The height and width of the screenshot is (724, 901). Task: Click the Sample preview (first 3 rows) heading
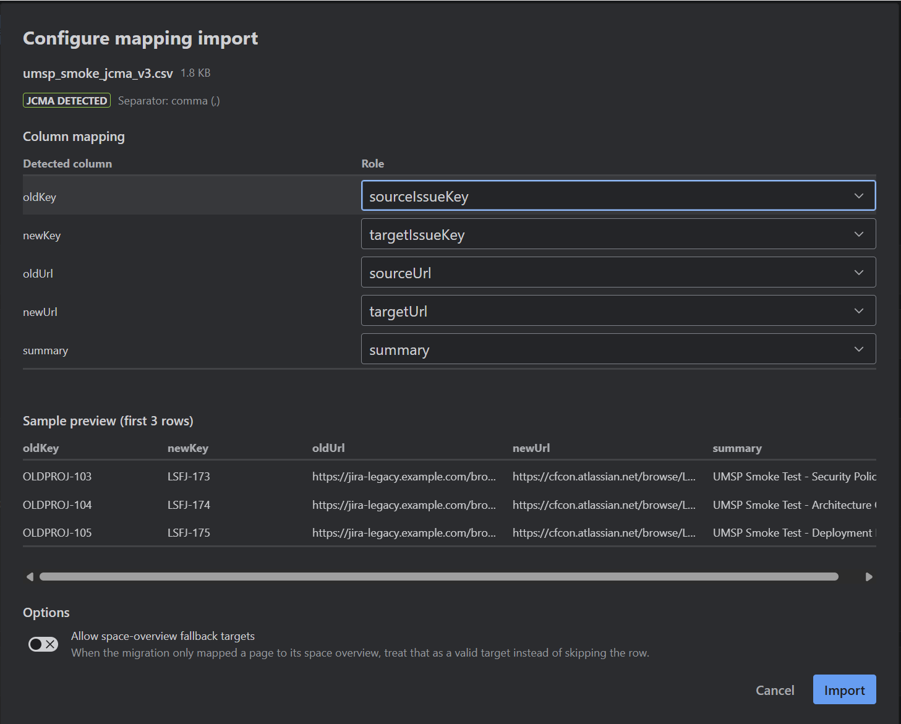tap(108, 421)
